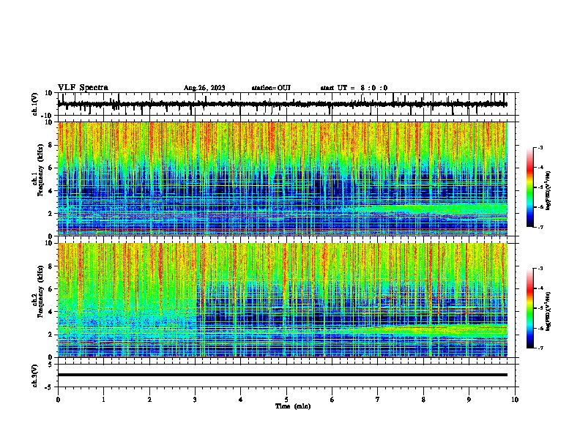Click the ch.1 colorbar log(PSD) unit label

coord(549,191)
